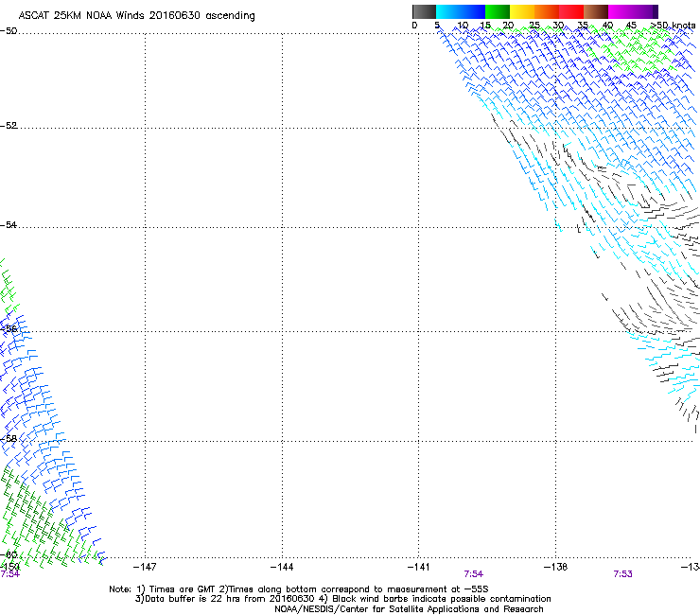The height and width of the screenshot is (615, 700).
Task: Click the '>50 knots' scale label
Action: [673, 26]
